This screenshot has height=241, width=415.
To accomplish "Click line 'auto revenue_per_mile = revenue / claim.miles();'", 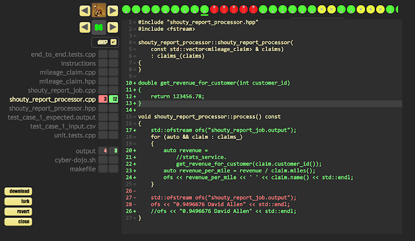I will tap(239, 171).
